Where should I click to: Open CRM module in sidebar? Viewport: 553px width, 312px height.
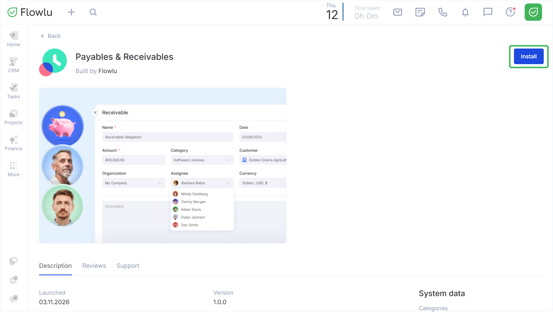(x=14, y=65)
